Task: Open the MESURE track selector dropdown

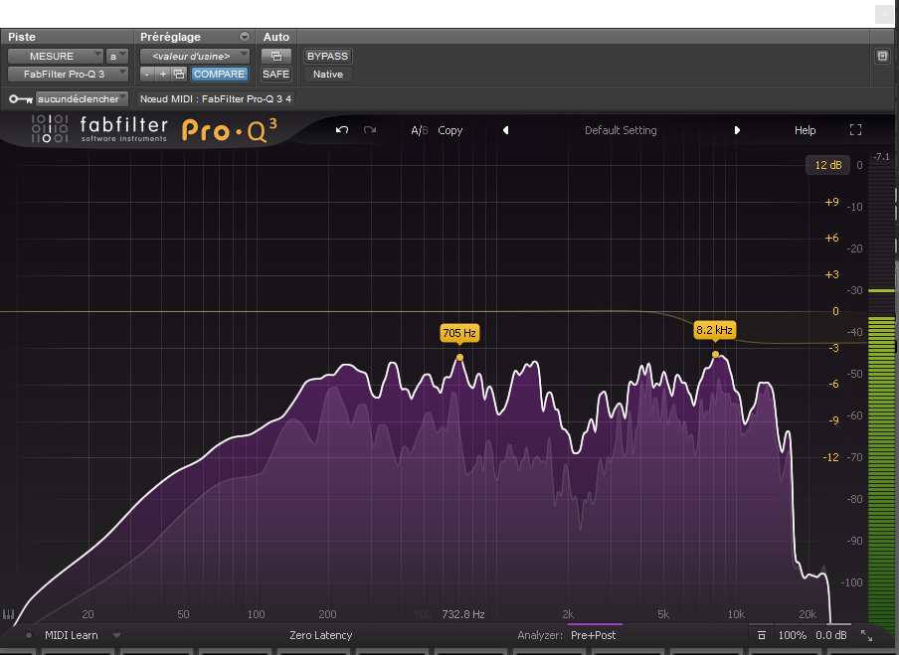Action: click(56, 57)
